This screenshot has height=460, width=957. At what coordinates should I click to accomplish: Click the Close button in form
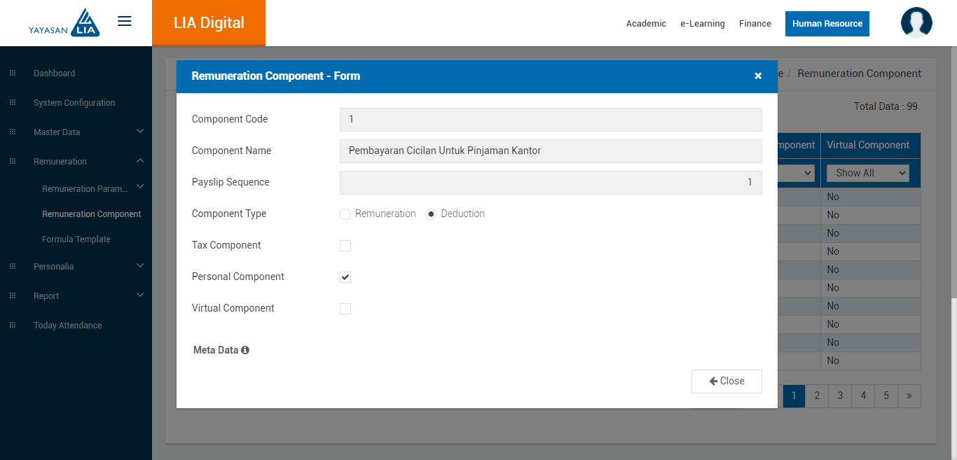point(727,382)
